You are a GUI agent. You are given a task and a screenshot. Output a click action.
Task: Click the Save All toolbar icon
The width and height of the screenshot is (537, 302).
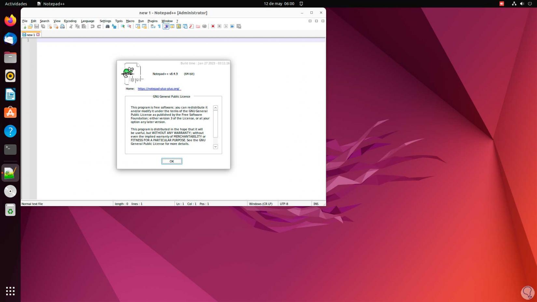click(x=43, y=26)
